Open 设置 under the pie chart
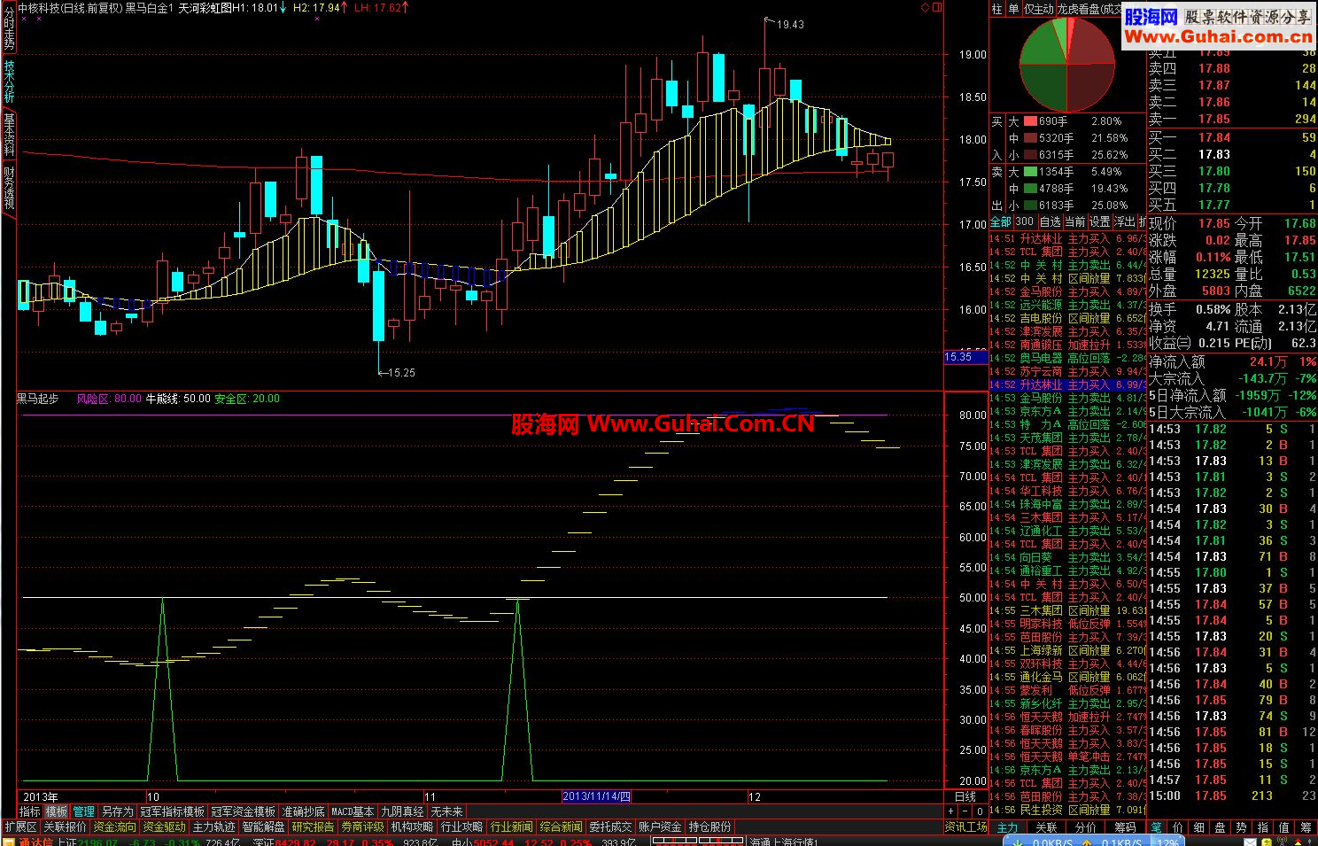The image size is (1318, 846). 1099,221
